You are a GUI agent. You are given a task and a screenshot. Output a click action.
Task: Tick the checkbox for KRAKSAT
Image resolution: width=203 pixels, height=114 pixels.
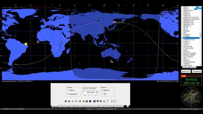(x=182, y=60)
